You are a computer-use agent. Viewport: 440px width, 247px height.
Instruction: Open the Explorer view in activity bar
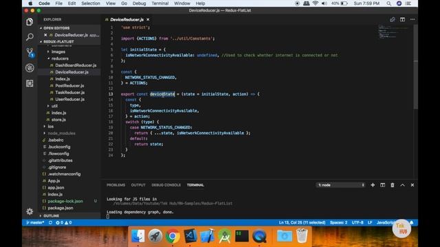tap(30, 21)
